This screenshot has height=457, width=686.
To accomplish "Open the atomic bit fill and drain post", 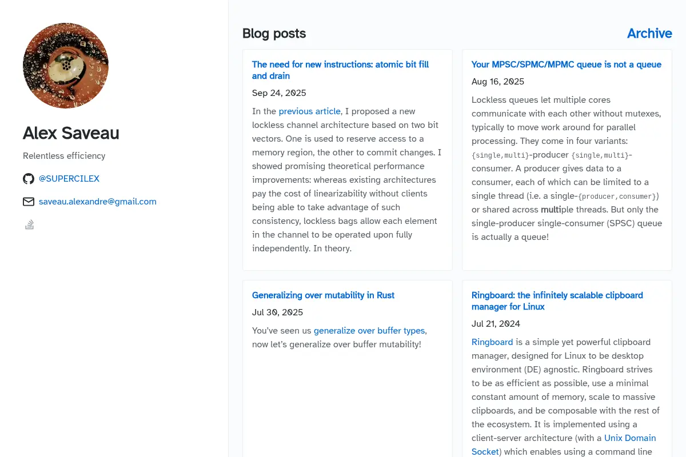I will click(x=340, y=70).
